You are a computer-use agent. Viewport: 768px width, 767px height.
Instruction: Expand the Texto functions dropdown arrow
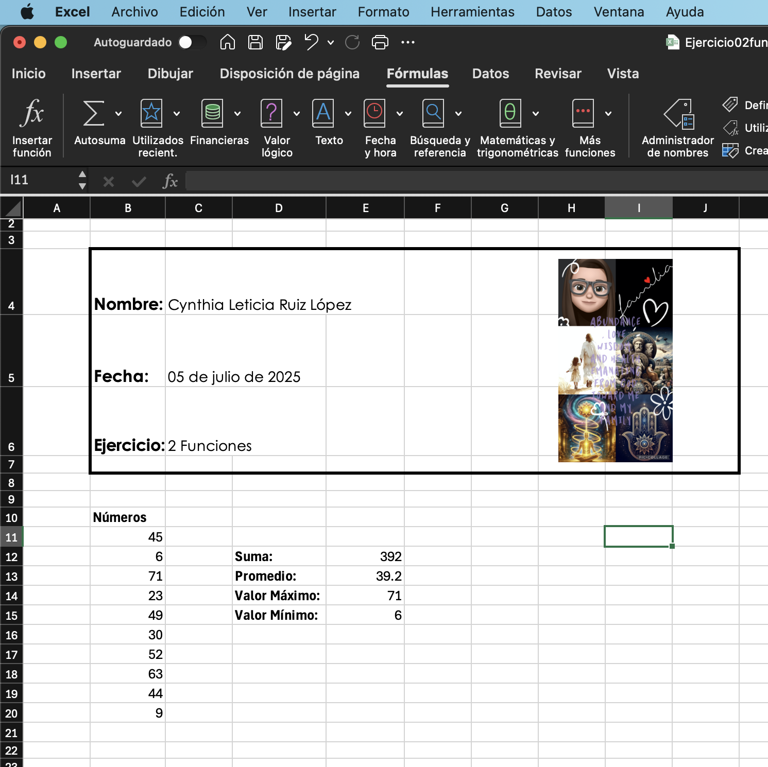pyautogui.click(x=348, y=114)
